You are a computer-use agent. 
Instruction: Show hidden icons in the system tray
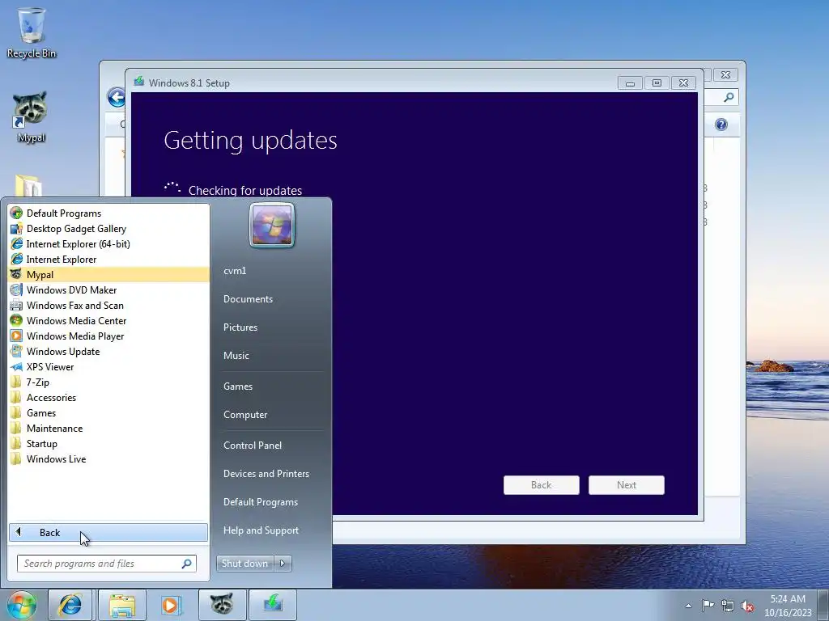click(688, 606)
